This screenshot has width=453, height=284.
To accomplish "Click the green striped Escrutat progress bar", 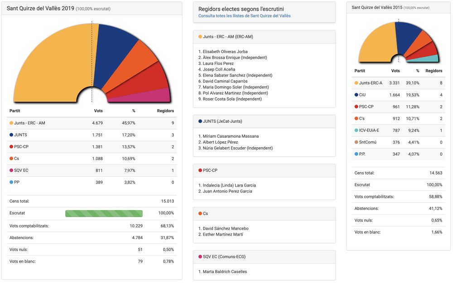I will [x=104, y=213].
